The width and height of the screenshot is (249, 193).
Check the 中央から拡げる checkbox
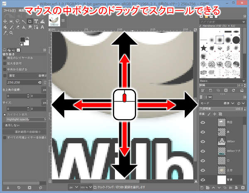click(5, 70)
